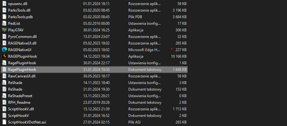Select the 1 KB RagePluginHook configuration file
This screenshot has width=287, height=126.
point(22,63)
